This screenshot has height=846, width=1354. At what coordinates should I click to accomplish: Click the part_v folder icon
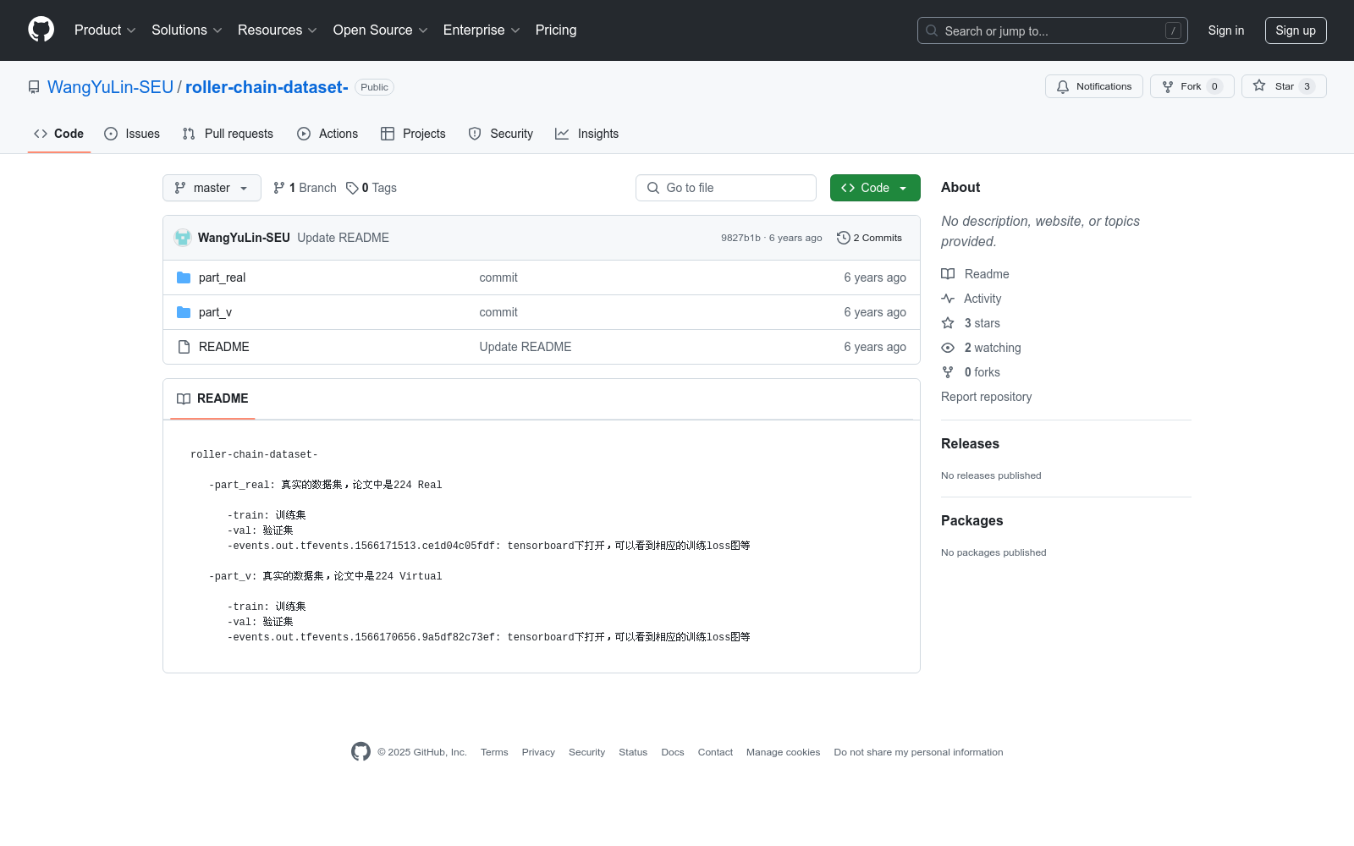click(x=184, y=312)
